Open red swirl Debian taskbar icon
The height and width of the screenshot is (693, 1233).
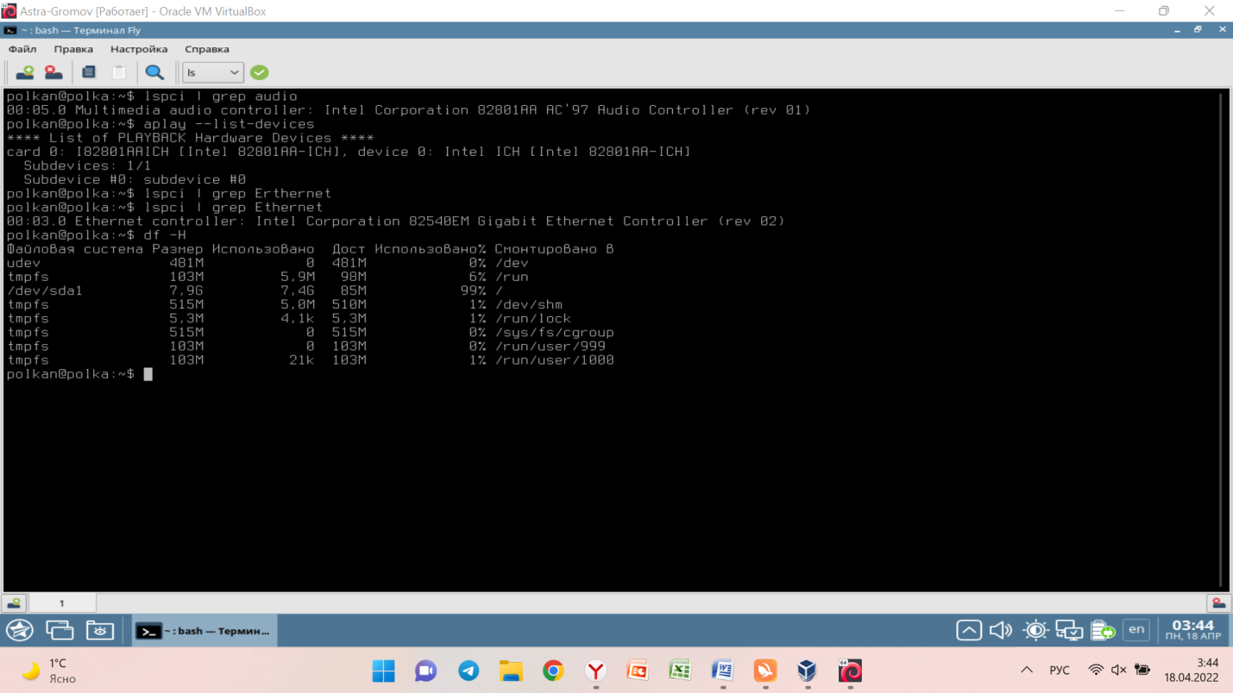pyautogui.click(x=850, y=671)
